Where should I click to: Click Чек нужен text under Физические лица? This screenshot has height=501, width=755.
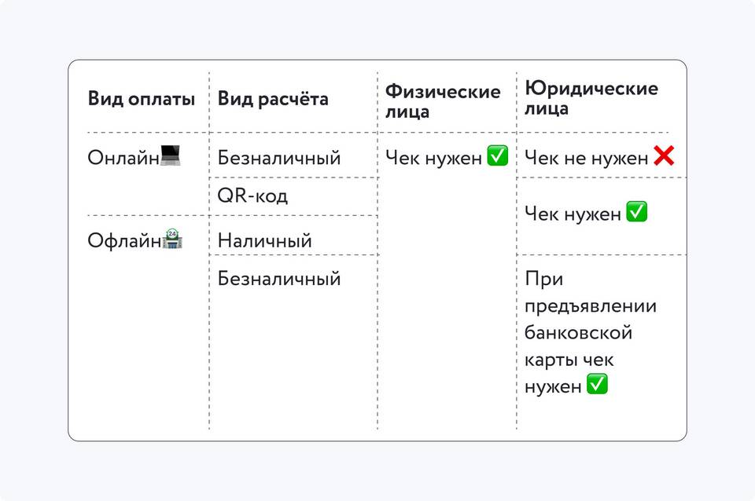[x=433, y=158]
